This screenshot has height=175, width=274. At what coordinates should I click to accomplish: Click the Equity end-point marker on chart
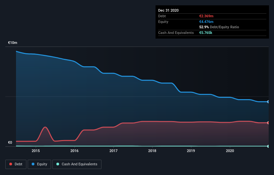(x=268, y=102)
